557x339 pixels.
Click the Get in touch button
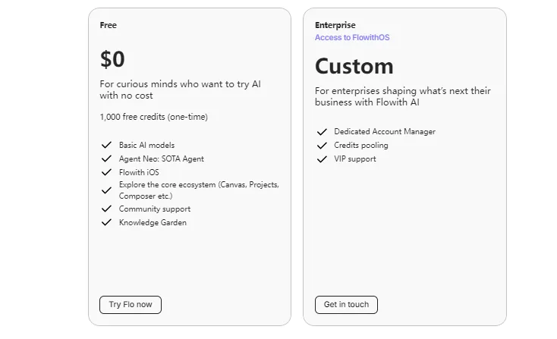pyautogui.click(x=346, y=304)
